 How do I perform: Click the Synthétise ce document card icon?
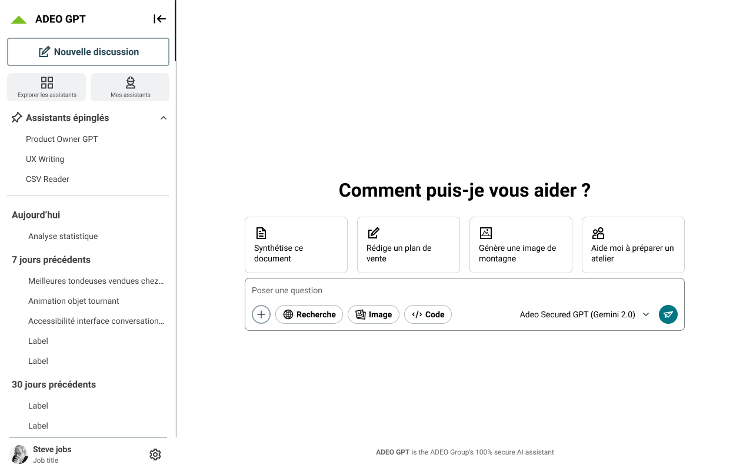tap(261, 233)
